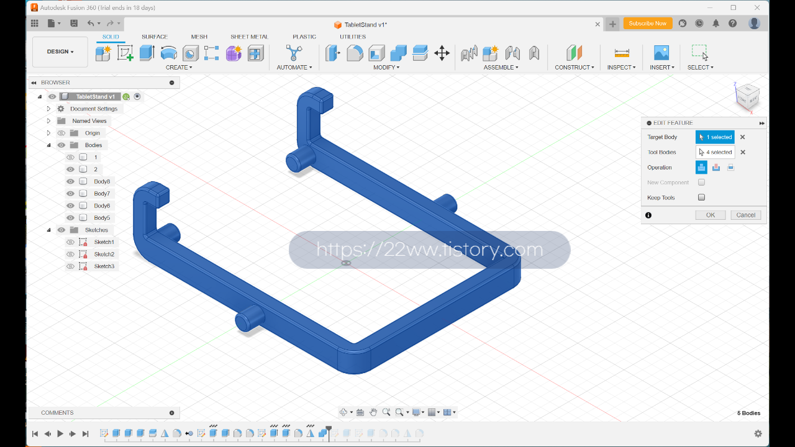
Task: Open the CONSTRUCT dropdown menu
Action: 575,67
